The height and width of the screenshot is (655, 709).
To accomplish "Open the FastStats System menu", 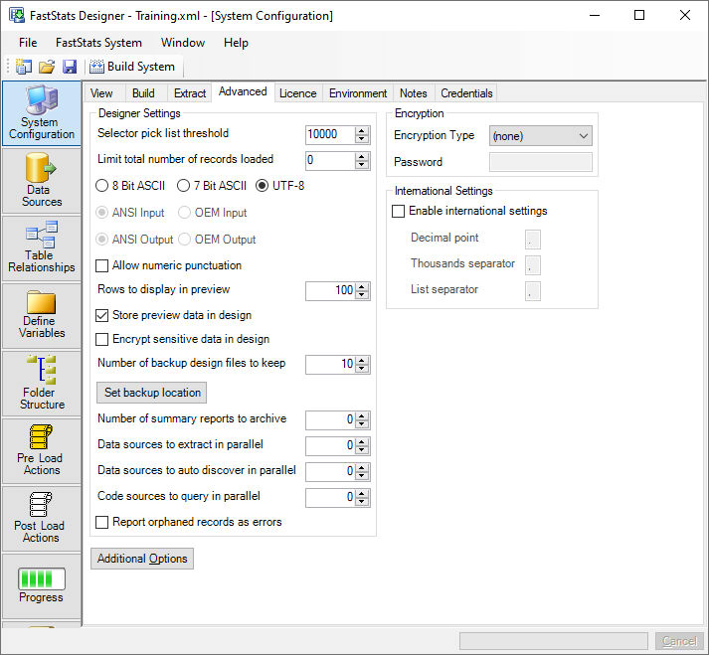I will pos(98,43).
